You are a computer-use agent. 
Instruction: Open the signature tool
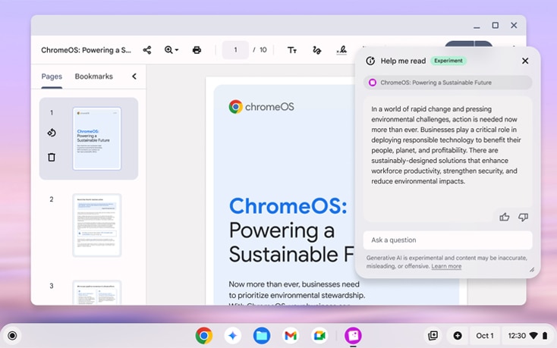(341, 50)
